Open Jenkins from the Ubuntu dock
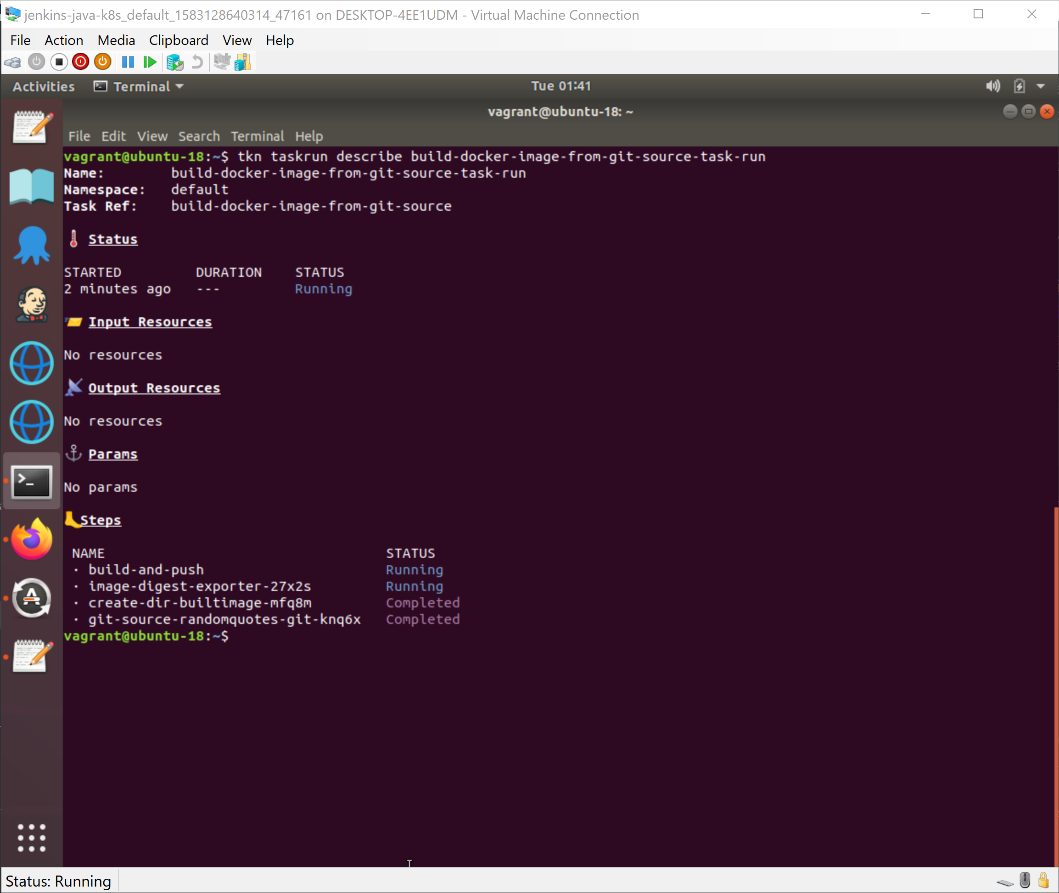This screenshot has height=893, width=1059. point(31,304)
